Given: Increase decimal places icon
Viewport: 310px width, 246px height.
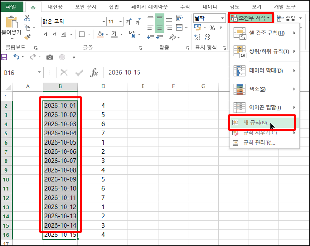Looking at the screenshot, I should click(x=197, y=37).
